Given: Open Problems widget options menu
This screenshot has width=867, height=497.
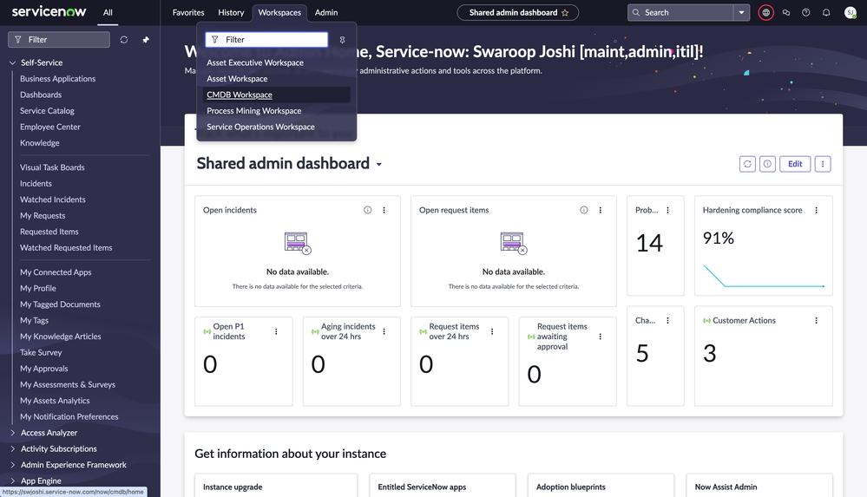Looking at the screenshot, I should 668,210.
